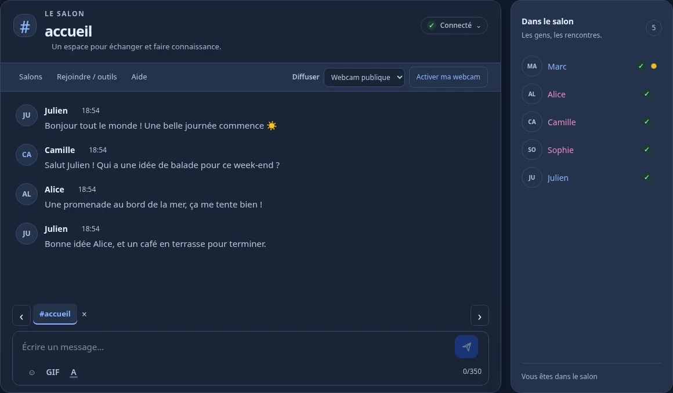The height and width of the screenshot is (393, 673).
Task: Close the #accueil tab
Action: coord(84,314)
